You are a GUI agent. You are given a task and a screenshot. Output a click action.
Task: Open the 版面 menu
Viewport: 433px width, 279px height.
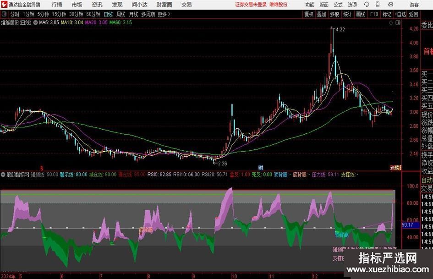tap(323, 5)
